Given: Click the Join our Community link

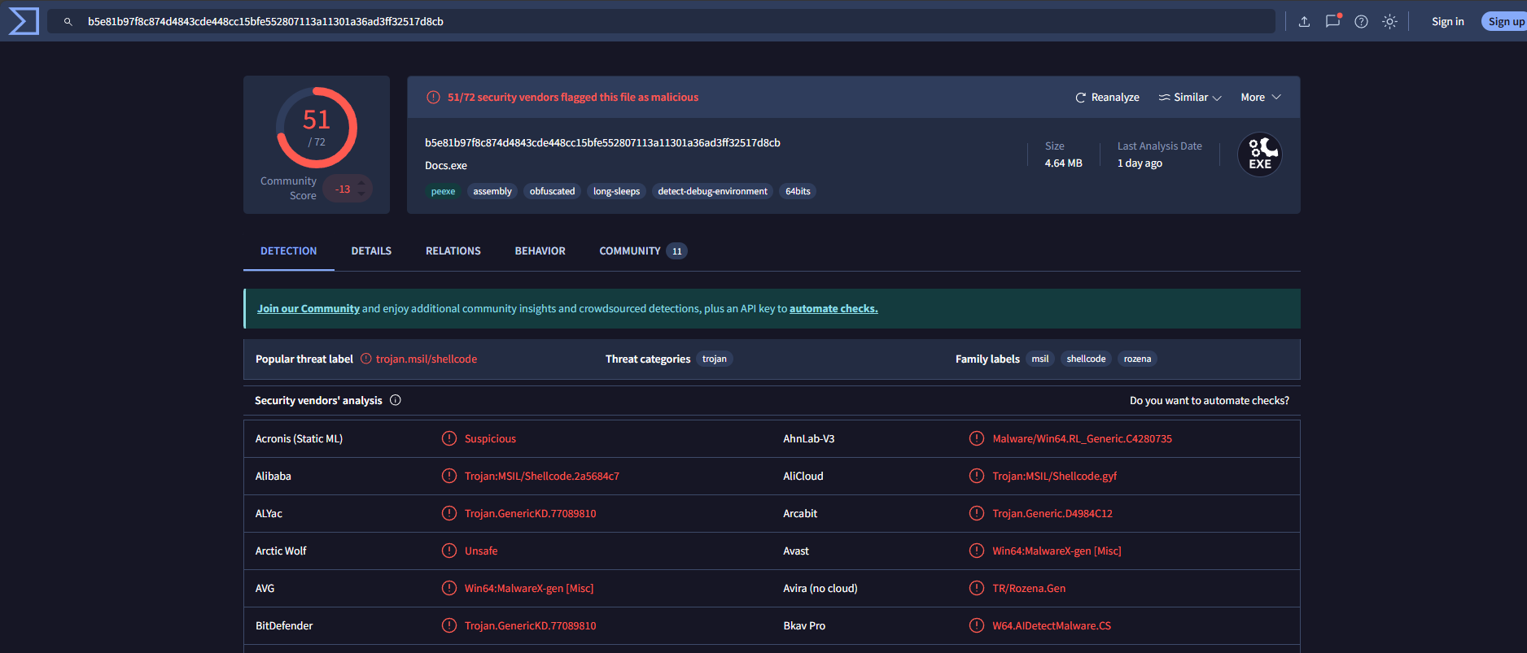Looking at the screenshot, I should [308, 309].
